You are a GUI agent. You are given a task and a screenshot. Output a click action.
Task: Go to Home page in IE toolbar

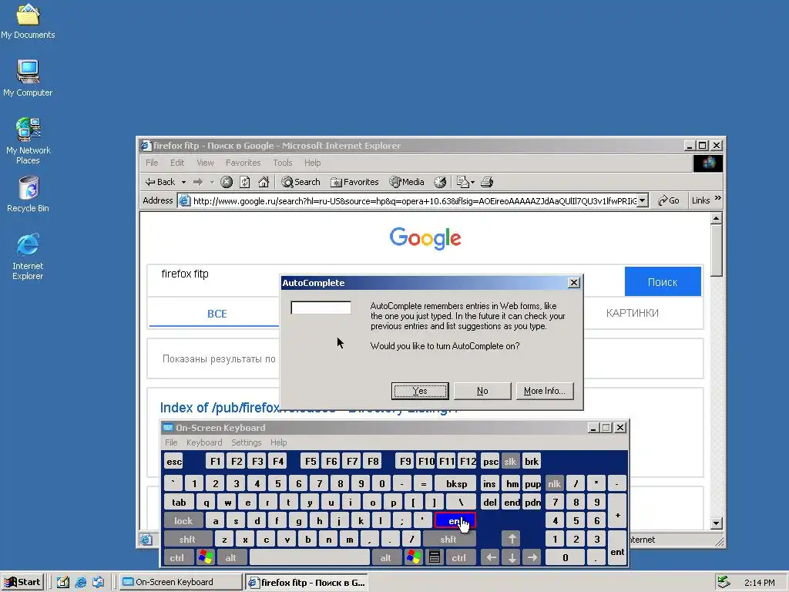264,182
